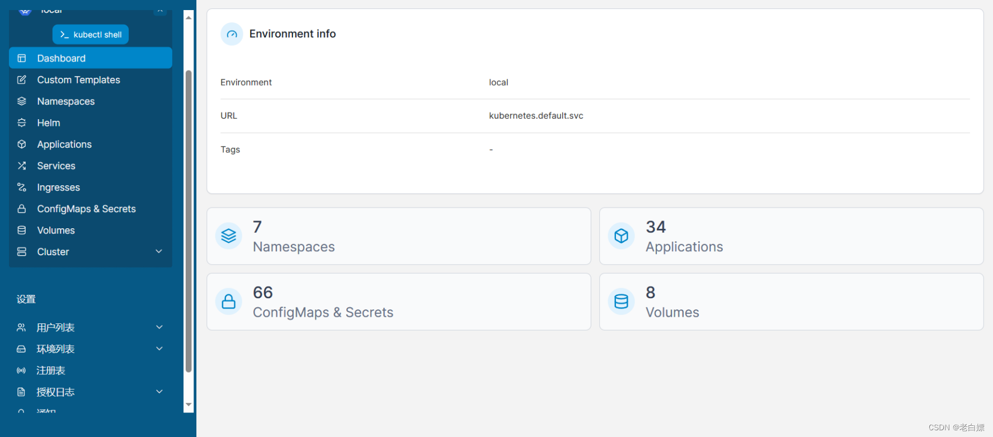
Task: Open the kubectl shell button
Action: (91, 34)
